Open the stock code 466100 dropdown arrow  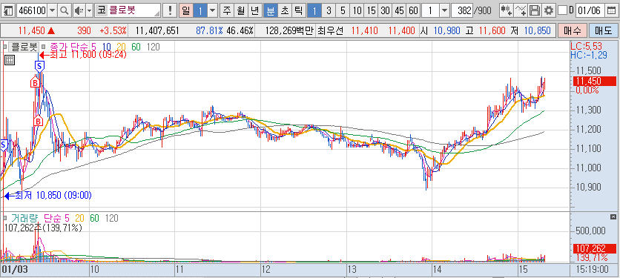(53, 10)
